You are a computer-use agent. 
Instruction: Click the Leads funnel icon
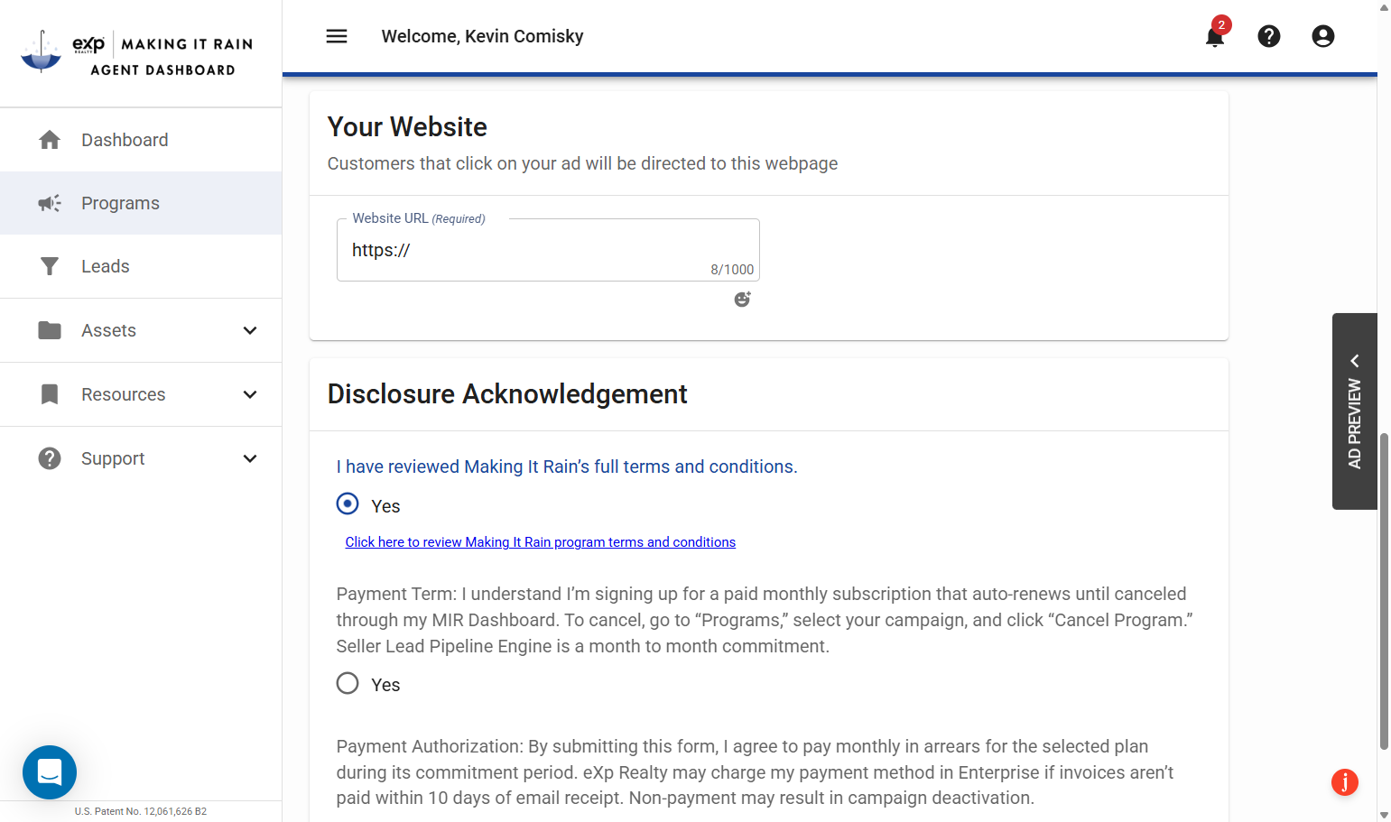point(50,266)
